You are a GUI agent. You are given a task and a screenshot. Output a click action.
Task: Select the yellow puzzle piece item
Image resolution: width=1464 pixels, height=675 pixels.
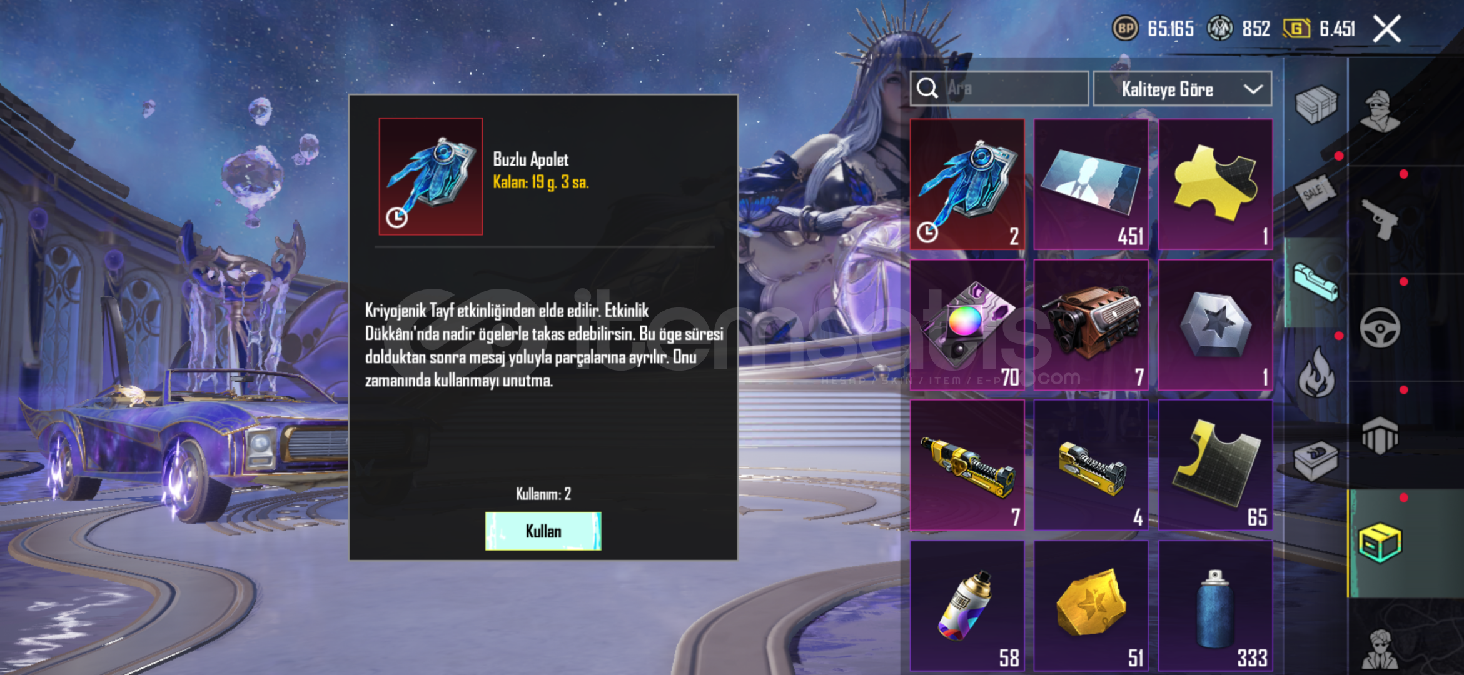point(1215,184)
